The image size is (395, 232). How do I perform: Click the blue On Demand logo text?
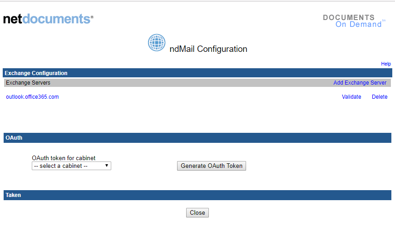[x=358, y=25]
